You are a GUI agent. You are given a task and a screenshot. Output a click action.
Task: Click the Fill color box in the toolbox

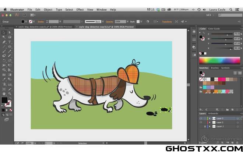tap(4, 100)
